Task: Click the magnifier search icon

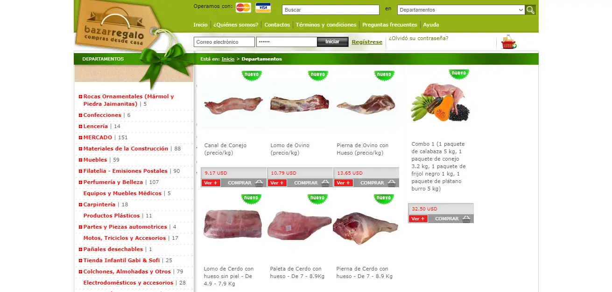Action: click(530, 10)
